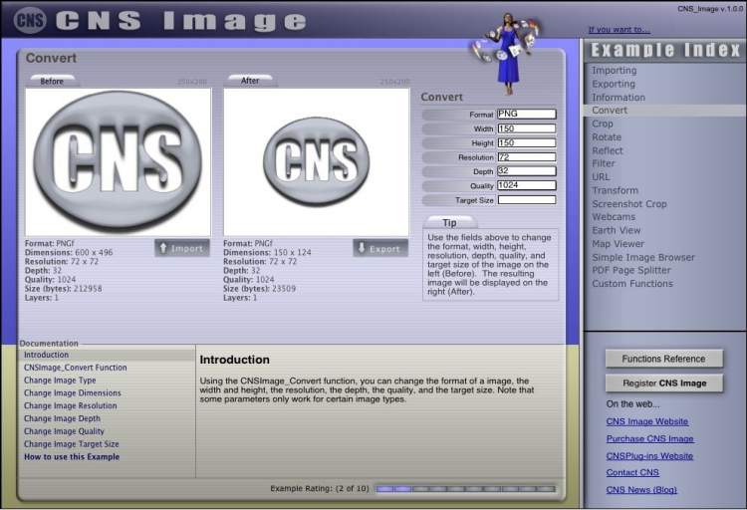Select the Before tab
Viewport: 747px width, 510px height.
point(52,81)
